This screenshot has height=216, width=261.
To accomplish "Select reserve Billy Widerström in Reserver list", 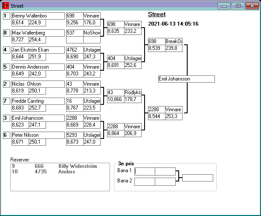I will [77, 166].
